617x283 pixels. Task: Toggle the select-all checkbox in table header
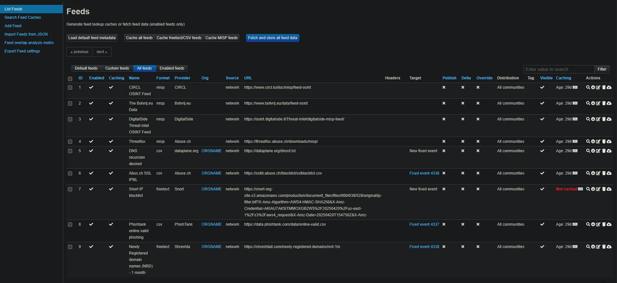click(70, 79)
